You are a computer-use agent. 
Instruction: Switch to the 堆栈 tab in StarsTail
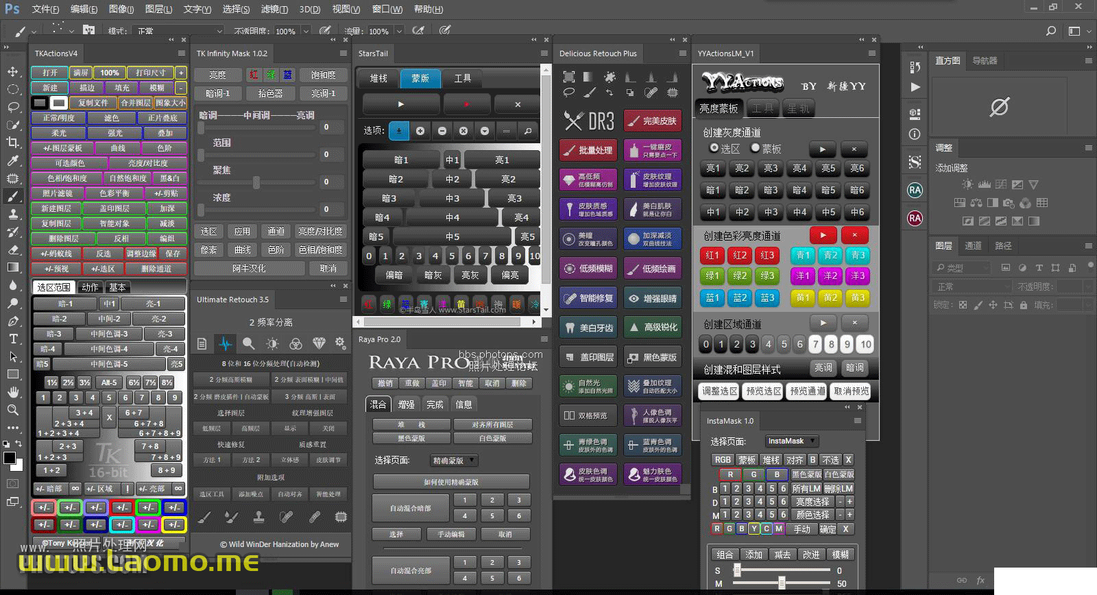coord(378,78)
